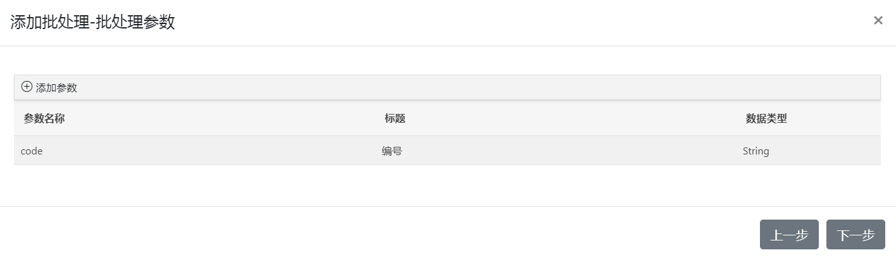
Task: Click header blank space between title and X
Action: 506,22
